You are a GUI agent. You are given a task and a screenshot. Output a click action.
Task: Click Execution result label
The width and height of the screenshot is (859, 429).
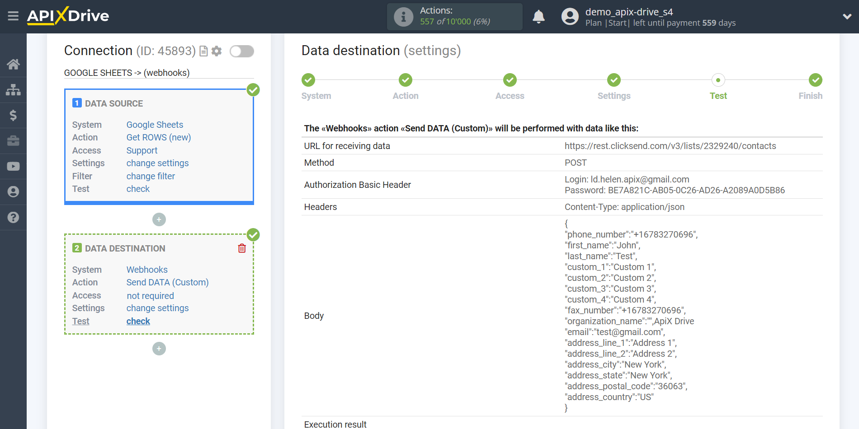point(335,424)
